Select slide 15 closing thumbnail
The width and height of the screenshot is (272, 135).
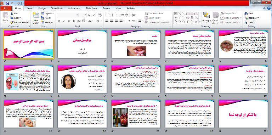[243, 114]
